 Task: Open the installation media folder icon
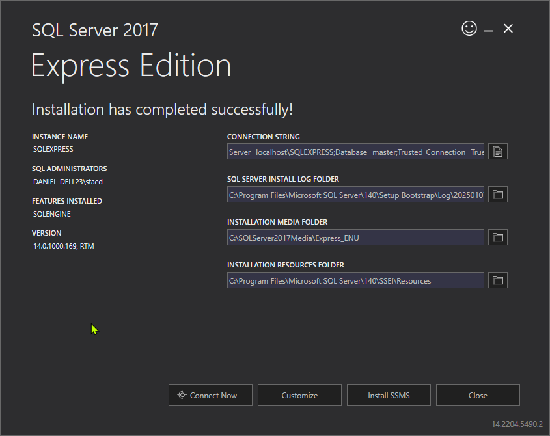point(498,238)
